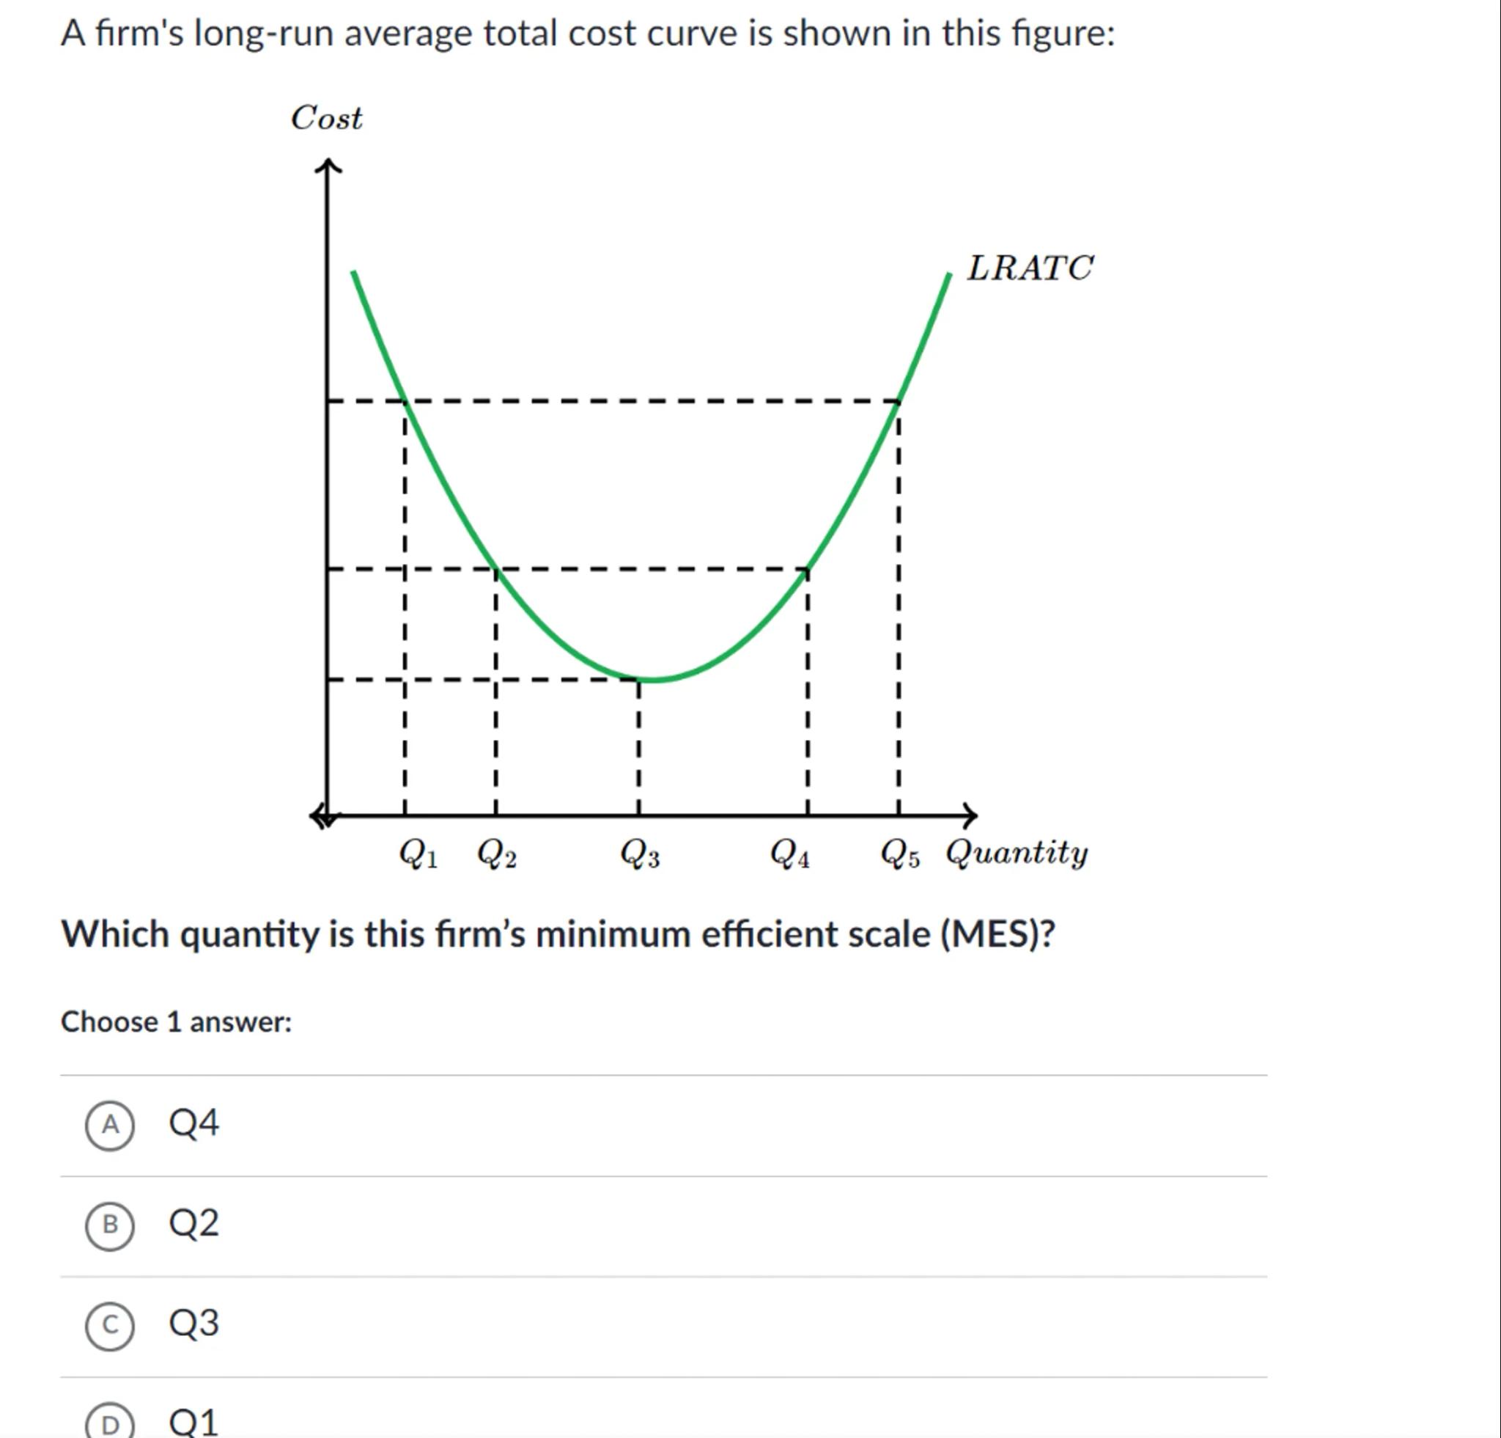Click the Q5 label on the quantity axis
This screenshot has width=1501, height=1438.
(900, 854)
